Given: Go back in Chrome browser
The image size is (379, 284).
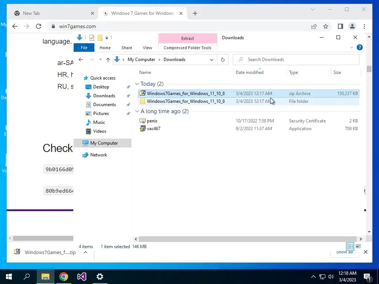Looking at the screenshot, I should tap(15, 26).
